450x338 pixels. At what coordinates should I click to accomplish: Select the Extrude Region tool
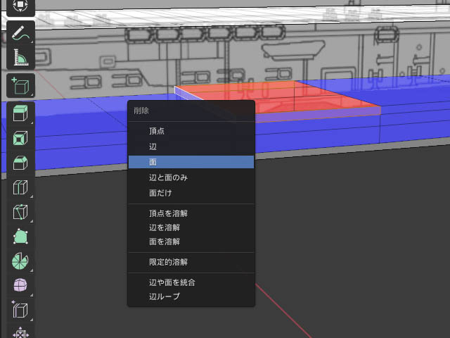20,113
